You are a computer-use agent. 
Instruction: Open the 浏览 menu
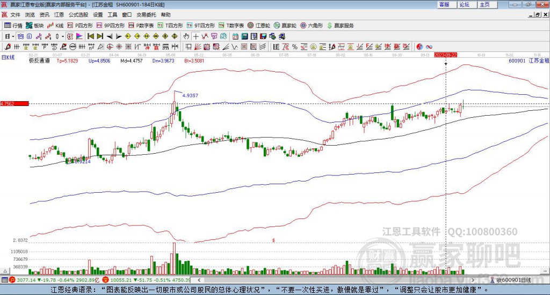coord(30,14)
